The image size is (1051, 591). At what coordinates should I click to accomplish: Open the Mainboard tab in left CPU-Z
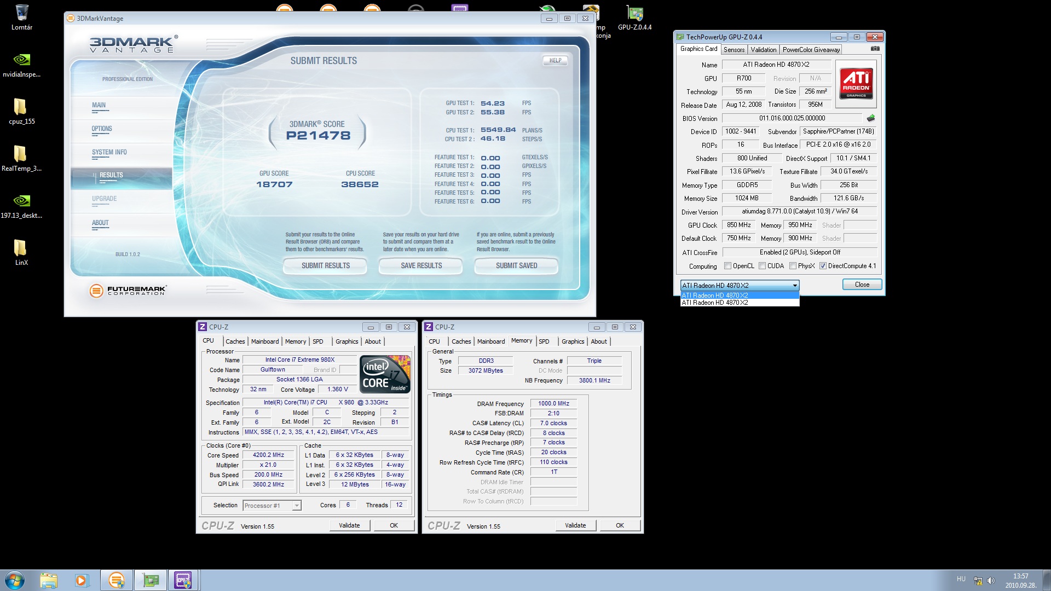pos(265,341)
